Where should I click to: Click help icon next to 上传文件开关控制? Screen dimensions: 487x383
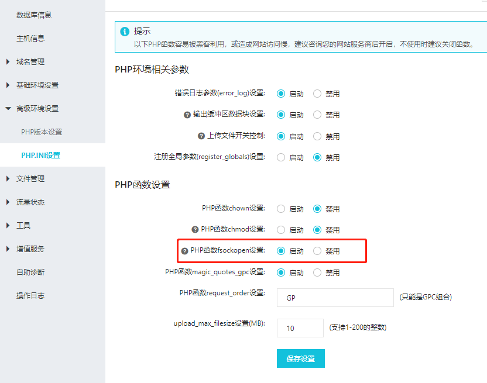201,136
